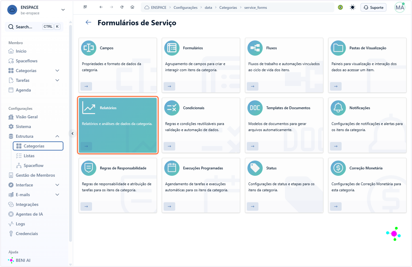Click the Formulários card icon

coord(172,48)
